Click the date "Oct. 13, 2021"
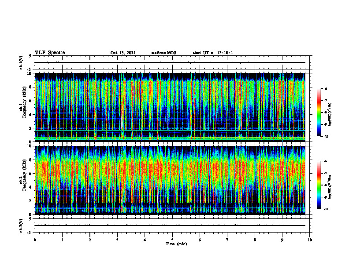 coord(123,53)
